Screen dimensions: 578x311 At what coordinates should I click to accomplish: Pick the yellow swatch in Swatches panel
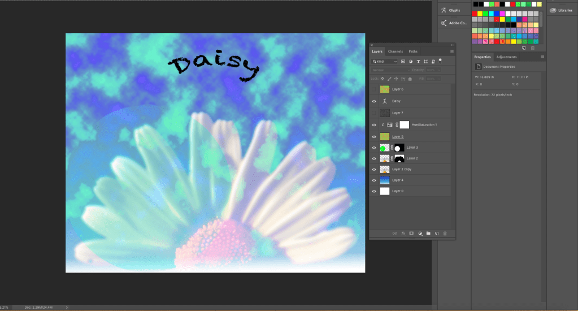[480, 14]
